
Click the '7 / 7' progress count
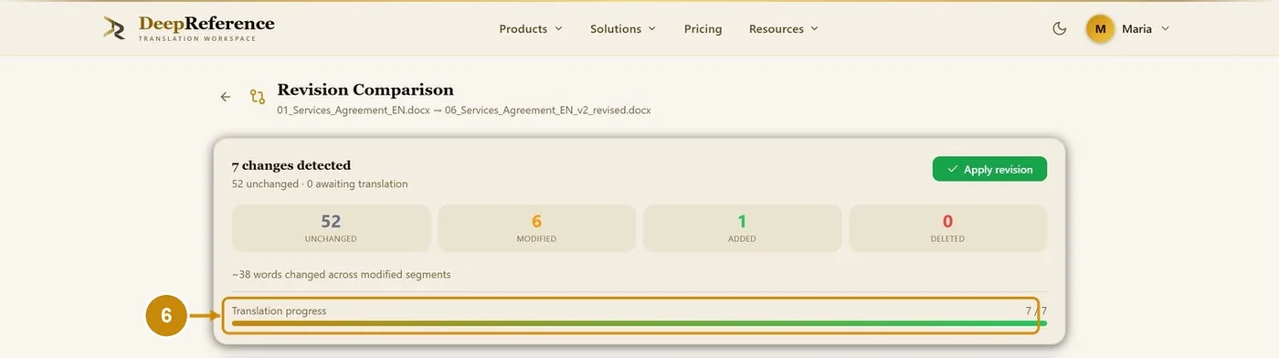1036,311
